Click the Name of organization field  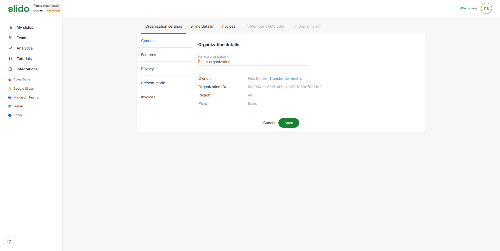253,62
